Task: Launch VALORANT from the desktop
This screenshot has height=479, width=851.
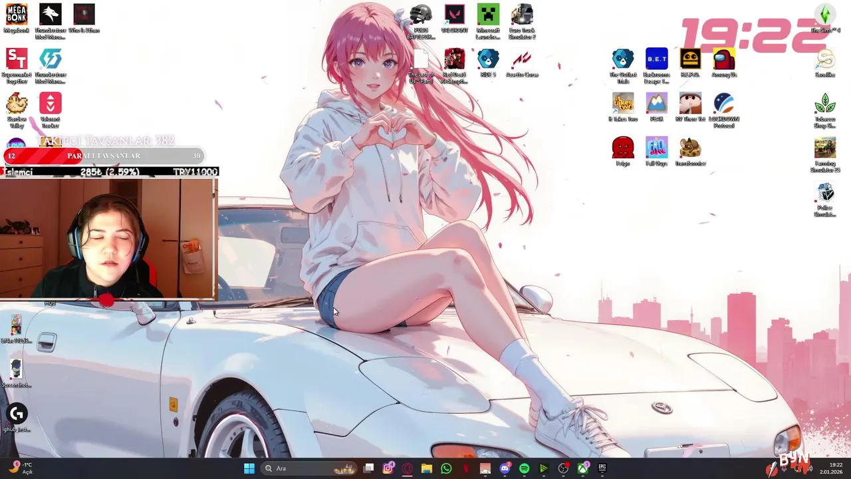Action: point(455,15)
